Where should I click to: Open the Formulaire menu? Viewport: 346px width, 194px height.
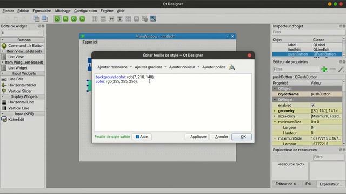(42, 11)
